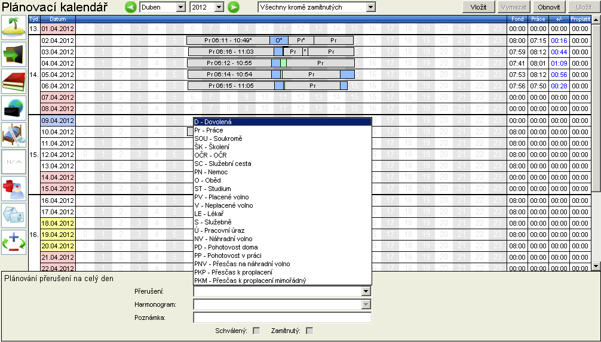The image size is (601, 342).
Task: Toggle the Schválený checkbox
Action: [x=256, y=331]
